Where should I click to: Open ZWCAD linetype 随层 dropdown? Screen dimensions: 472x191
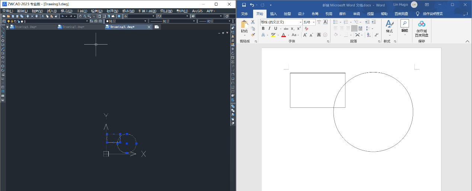pos(172,21)
